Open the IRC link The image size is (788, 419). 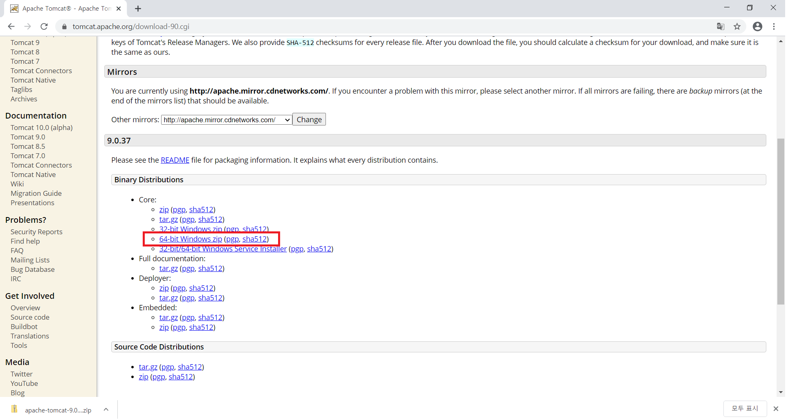[x=16, y=279]
